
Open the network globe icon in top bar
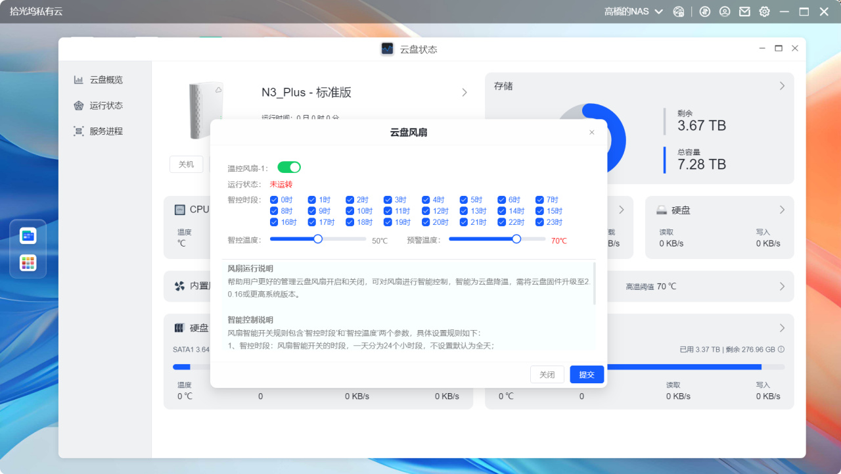click(679, 12)
